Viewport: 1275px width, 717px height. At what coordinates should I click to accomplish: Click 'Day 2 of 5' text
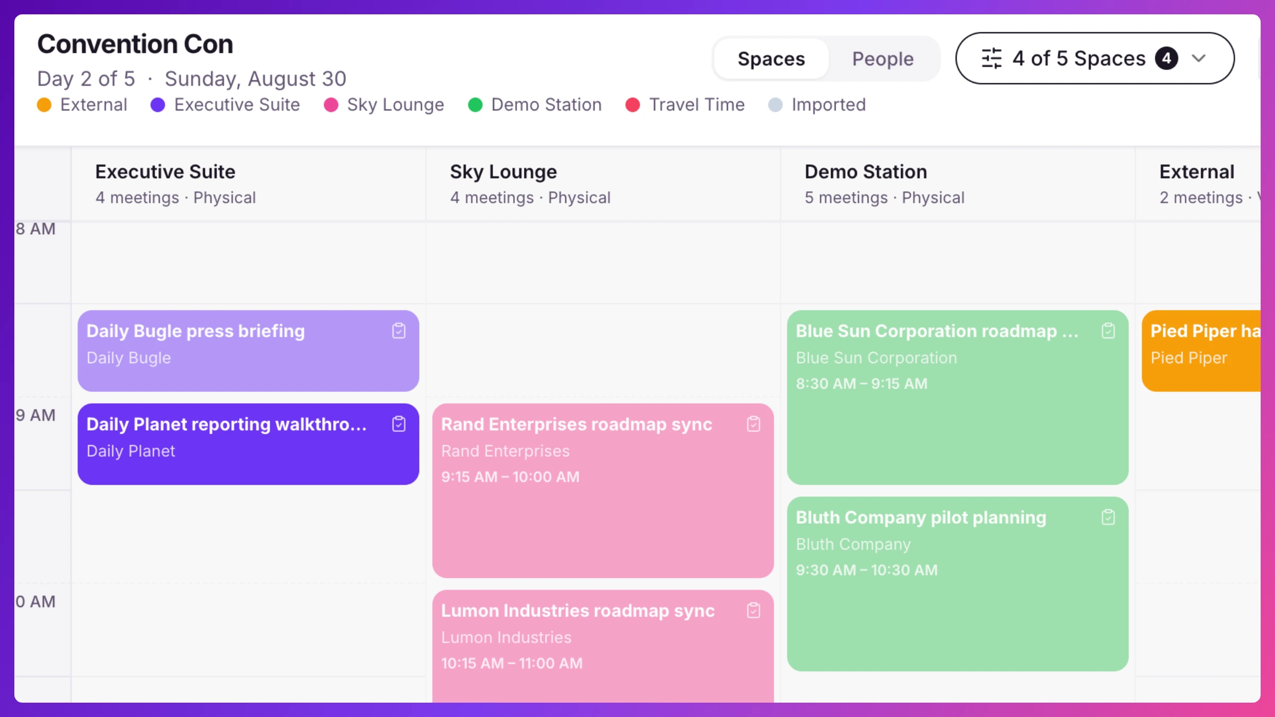tap(86, 79)
